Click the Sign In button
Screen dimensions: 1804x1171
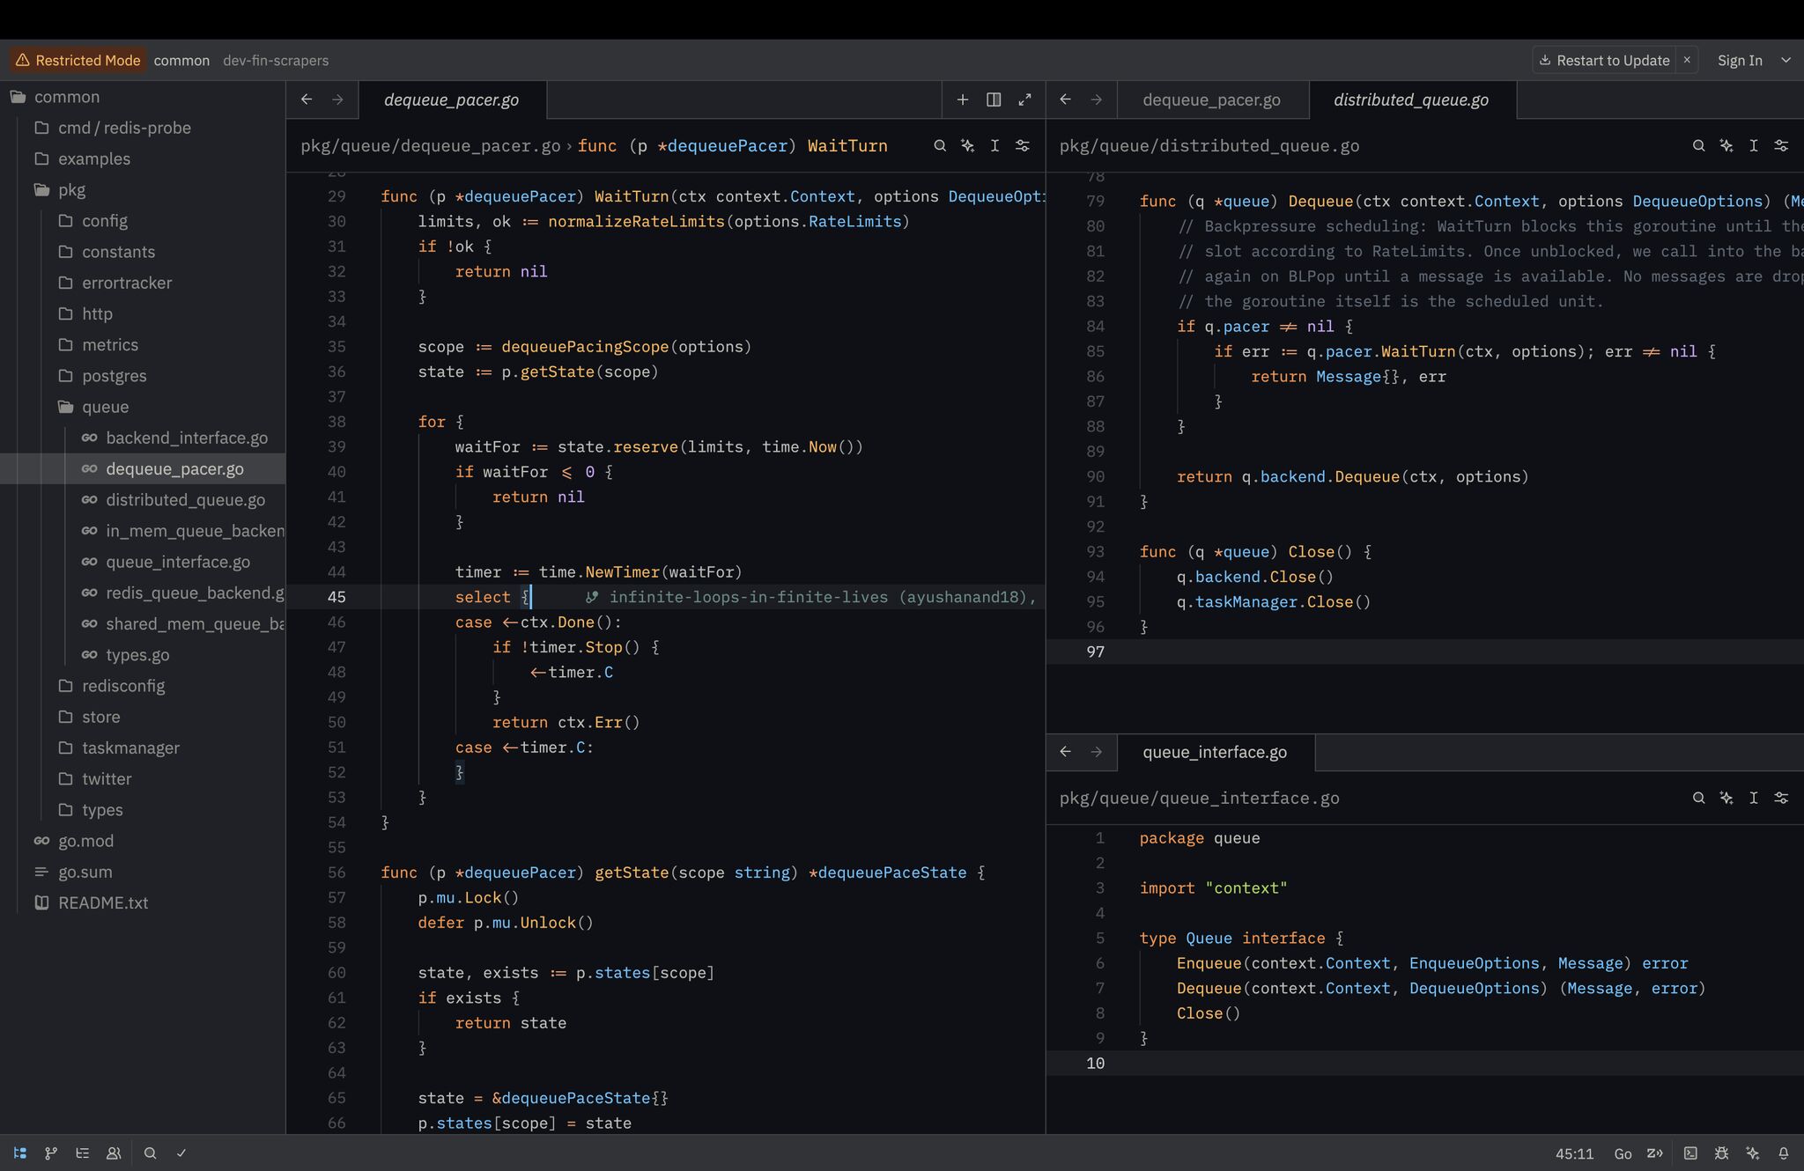(x=1740, y=61)
